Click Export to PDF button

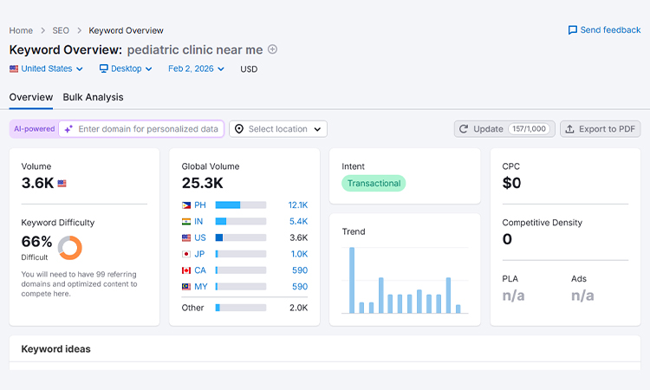[600, 129]
